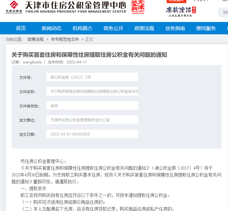
Task: Choose 政策法规 in the blue navigation bar
Action: pyautogui.click(x=144, y=28)
